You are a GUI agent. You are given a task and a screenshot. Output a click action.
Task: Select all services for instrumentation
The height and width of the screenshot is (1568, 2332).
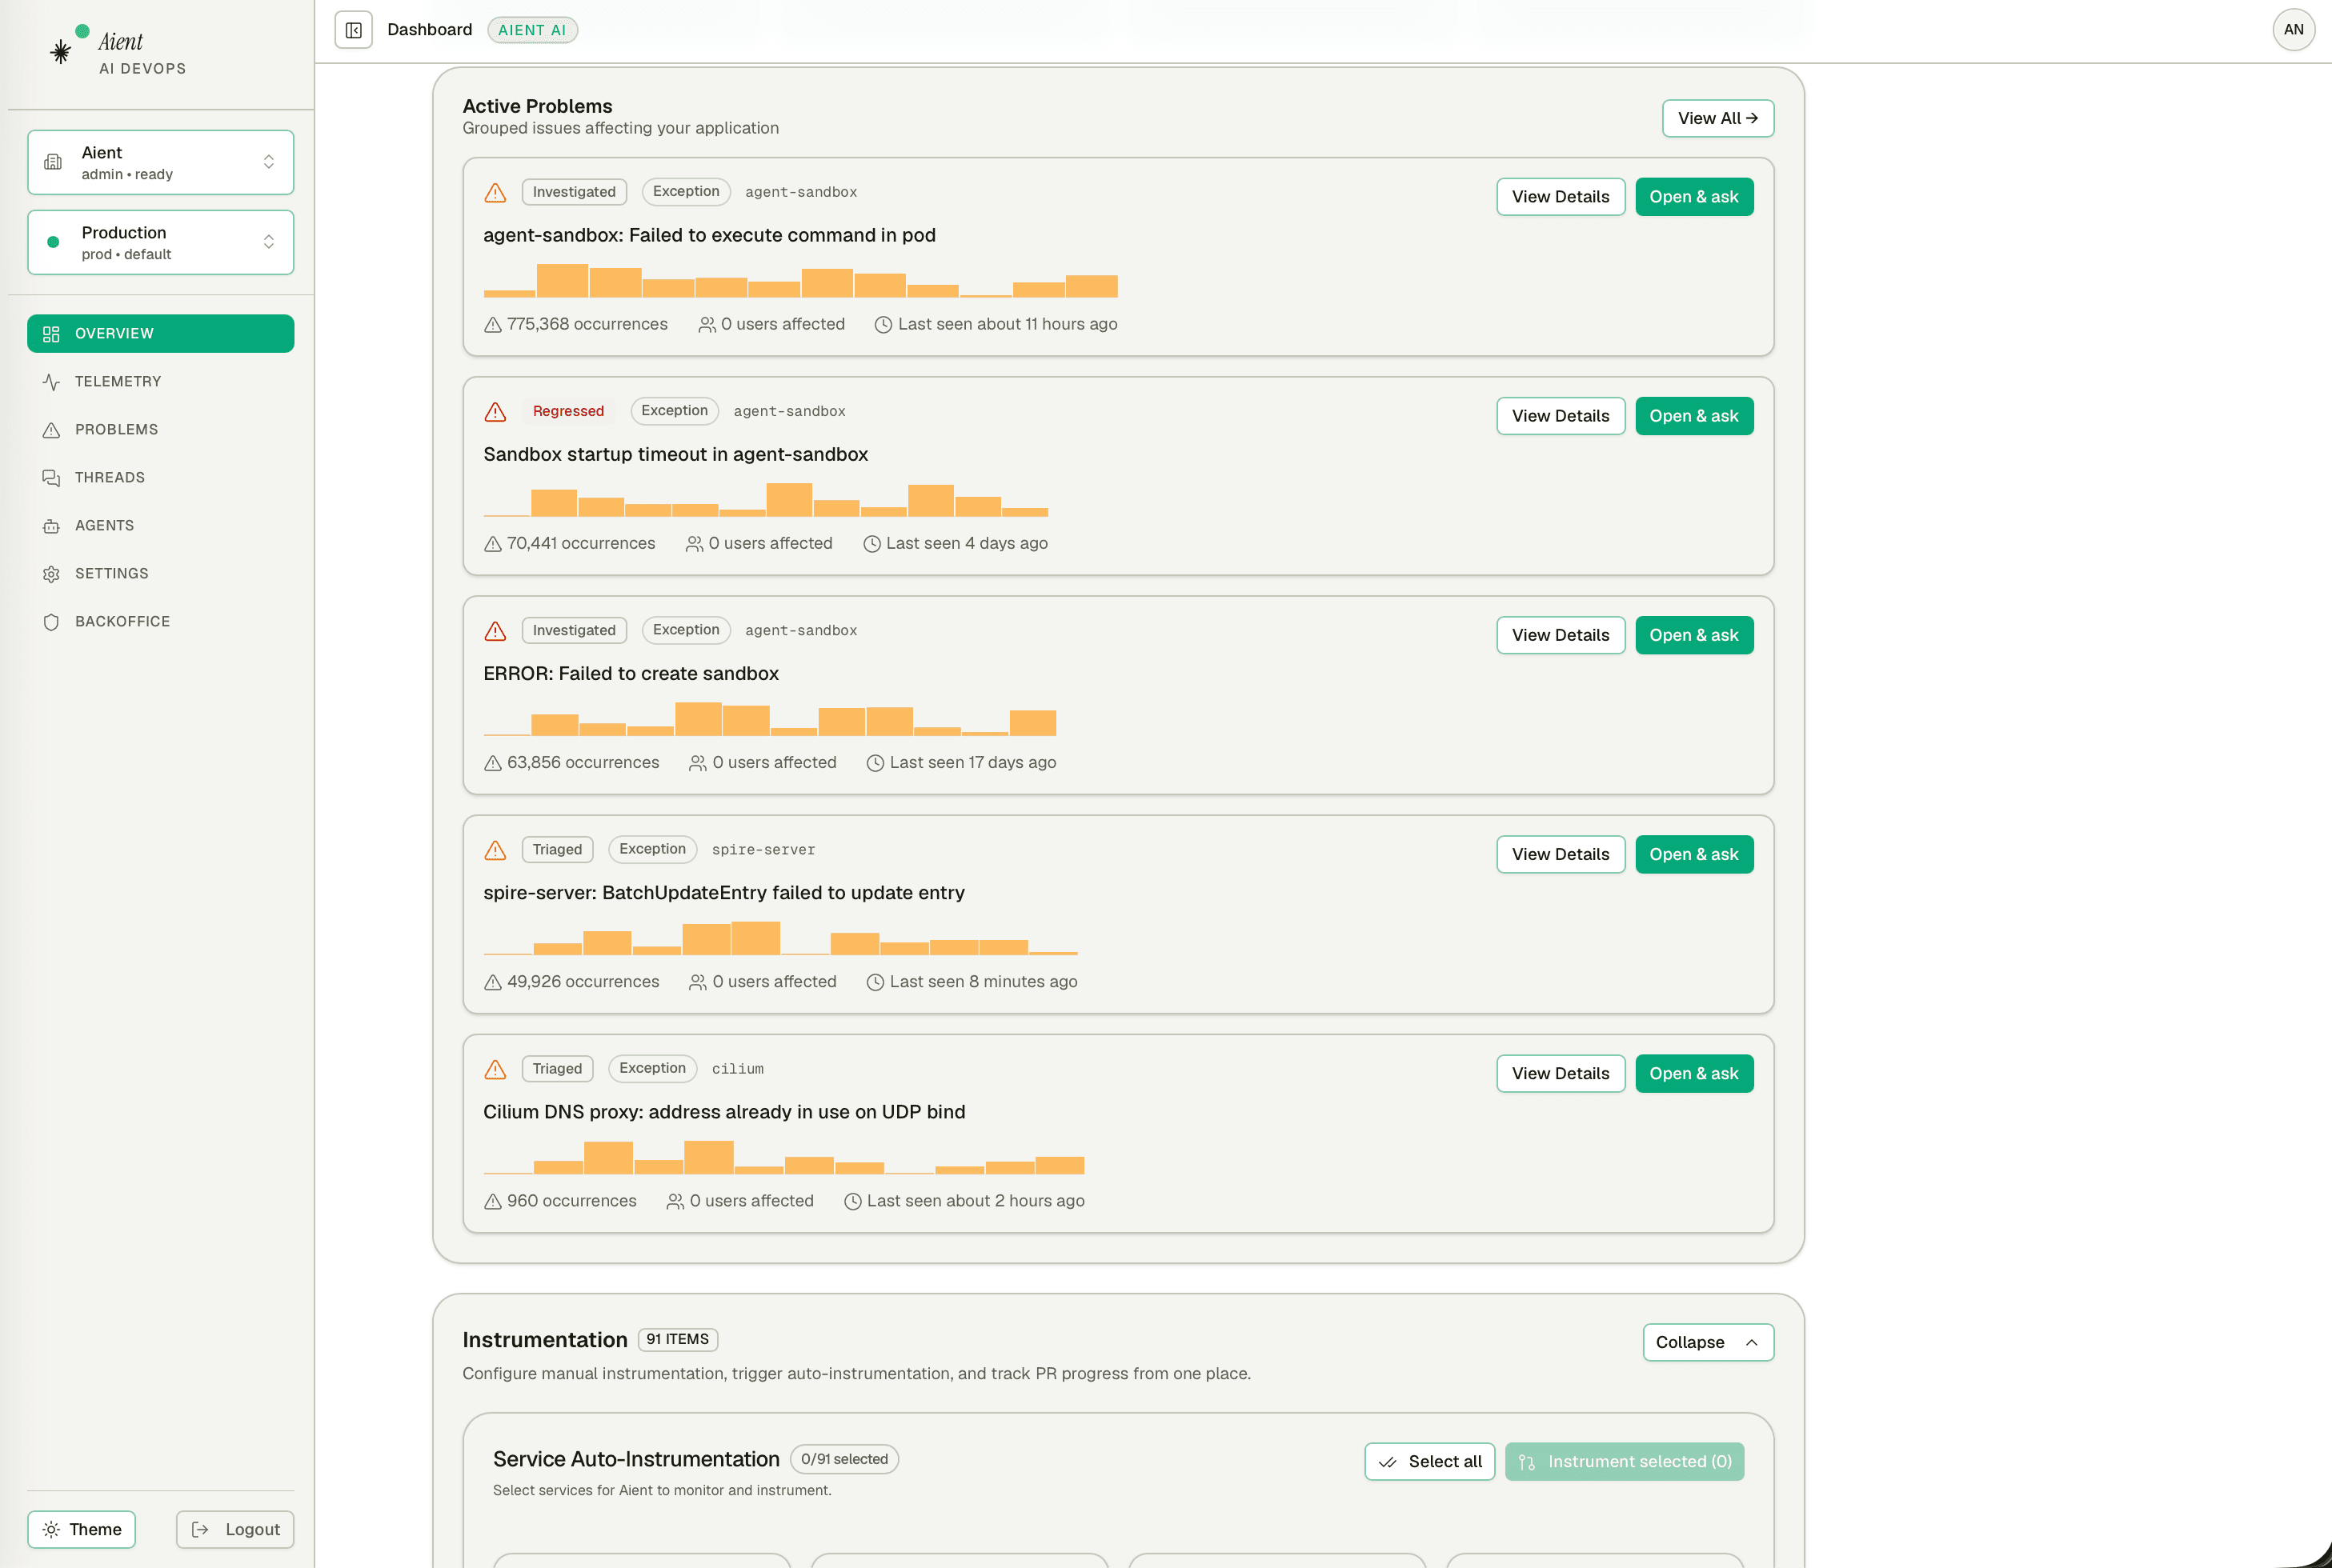tap(1429, 1462)
